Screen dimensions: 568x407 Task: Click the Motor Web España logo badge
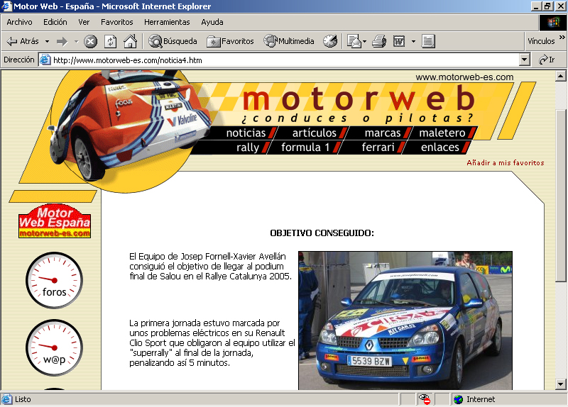(x=55, y=221)
